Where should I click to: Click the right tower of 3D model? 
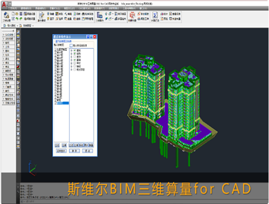coord(183,104)
